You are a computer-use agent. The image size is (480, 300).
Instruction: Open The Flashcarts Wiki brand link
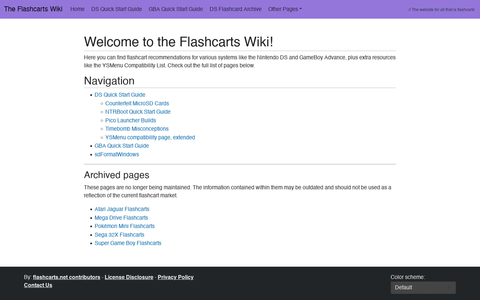[x=33, y=9]
